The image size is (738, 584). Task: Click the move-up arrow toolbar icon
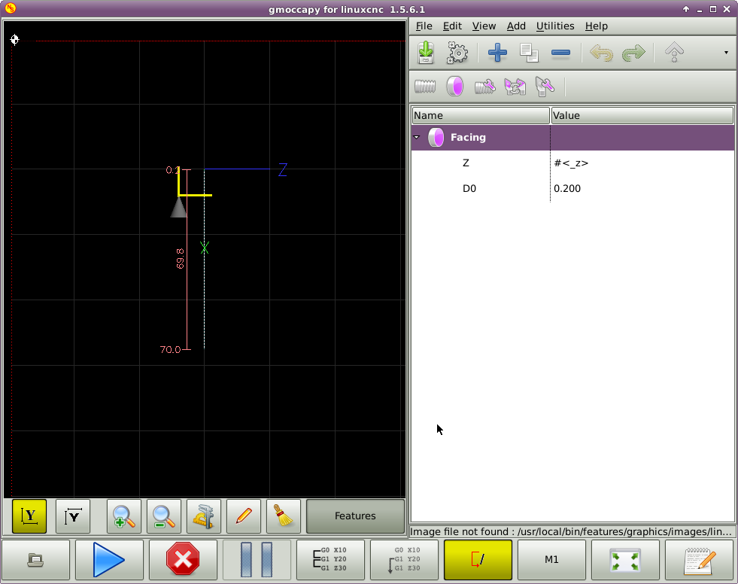674,52
